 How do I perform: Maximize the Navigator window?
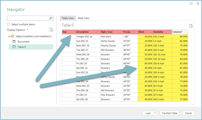pyautogui.click(x=191, y=3)
